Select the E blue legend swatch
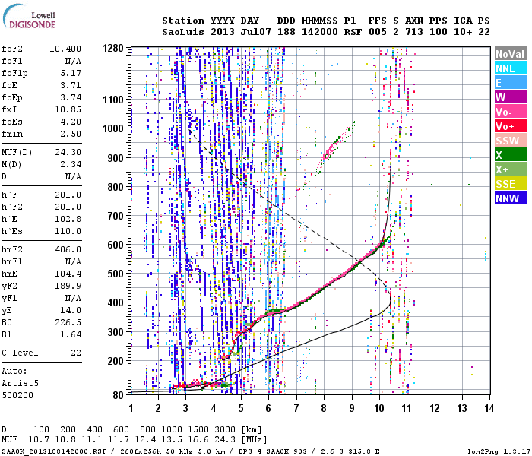The width and height of the screenshot is (532, 456). point(511,82)
